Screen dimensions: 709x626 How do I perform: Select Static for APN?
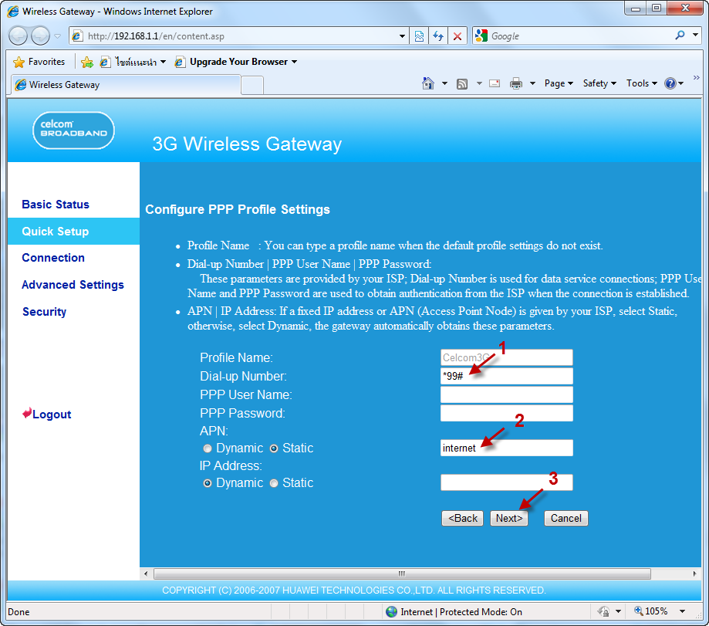coord(274,448)
